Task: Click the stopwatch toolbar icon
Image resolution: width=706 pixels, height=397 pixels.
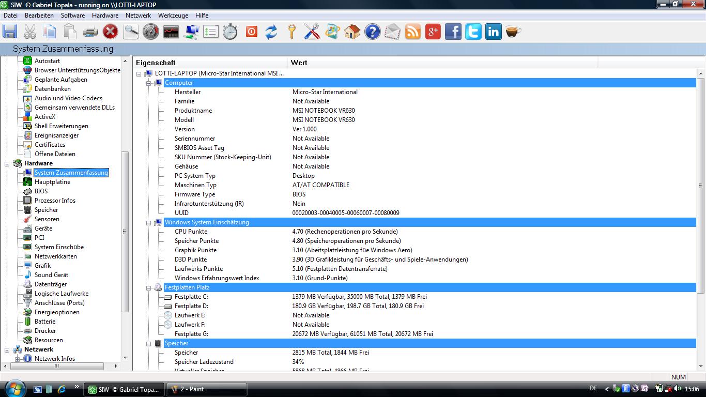Action: click(231, 32)
